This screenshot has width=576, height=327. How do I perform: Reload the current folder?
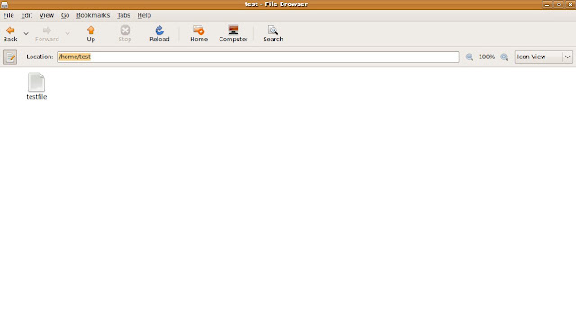pyautogui.click(x=159, y=34)
